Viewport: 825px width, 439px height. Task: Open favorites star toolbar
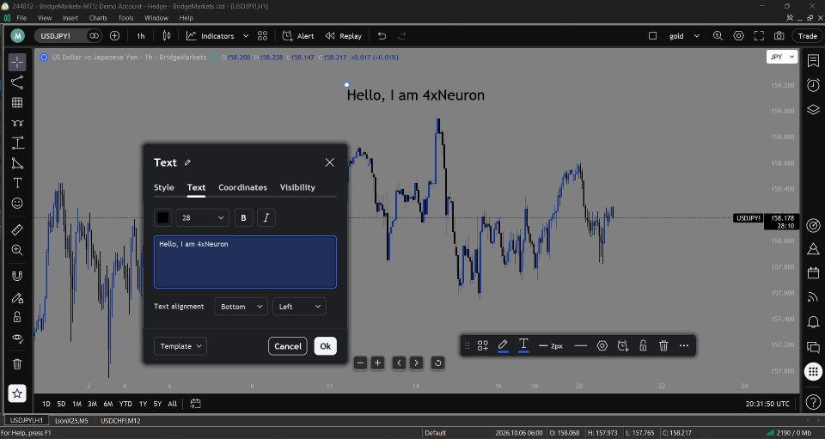tap(17, 393)
